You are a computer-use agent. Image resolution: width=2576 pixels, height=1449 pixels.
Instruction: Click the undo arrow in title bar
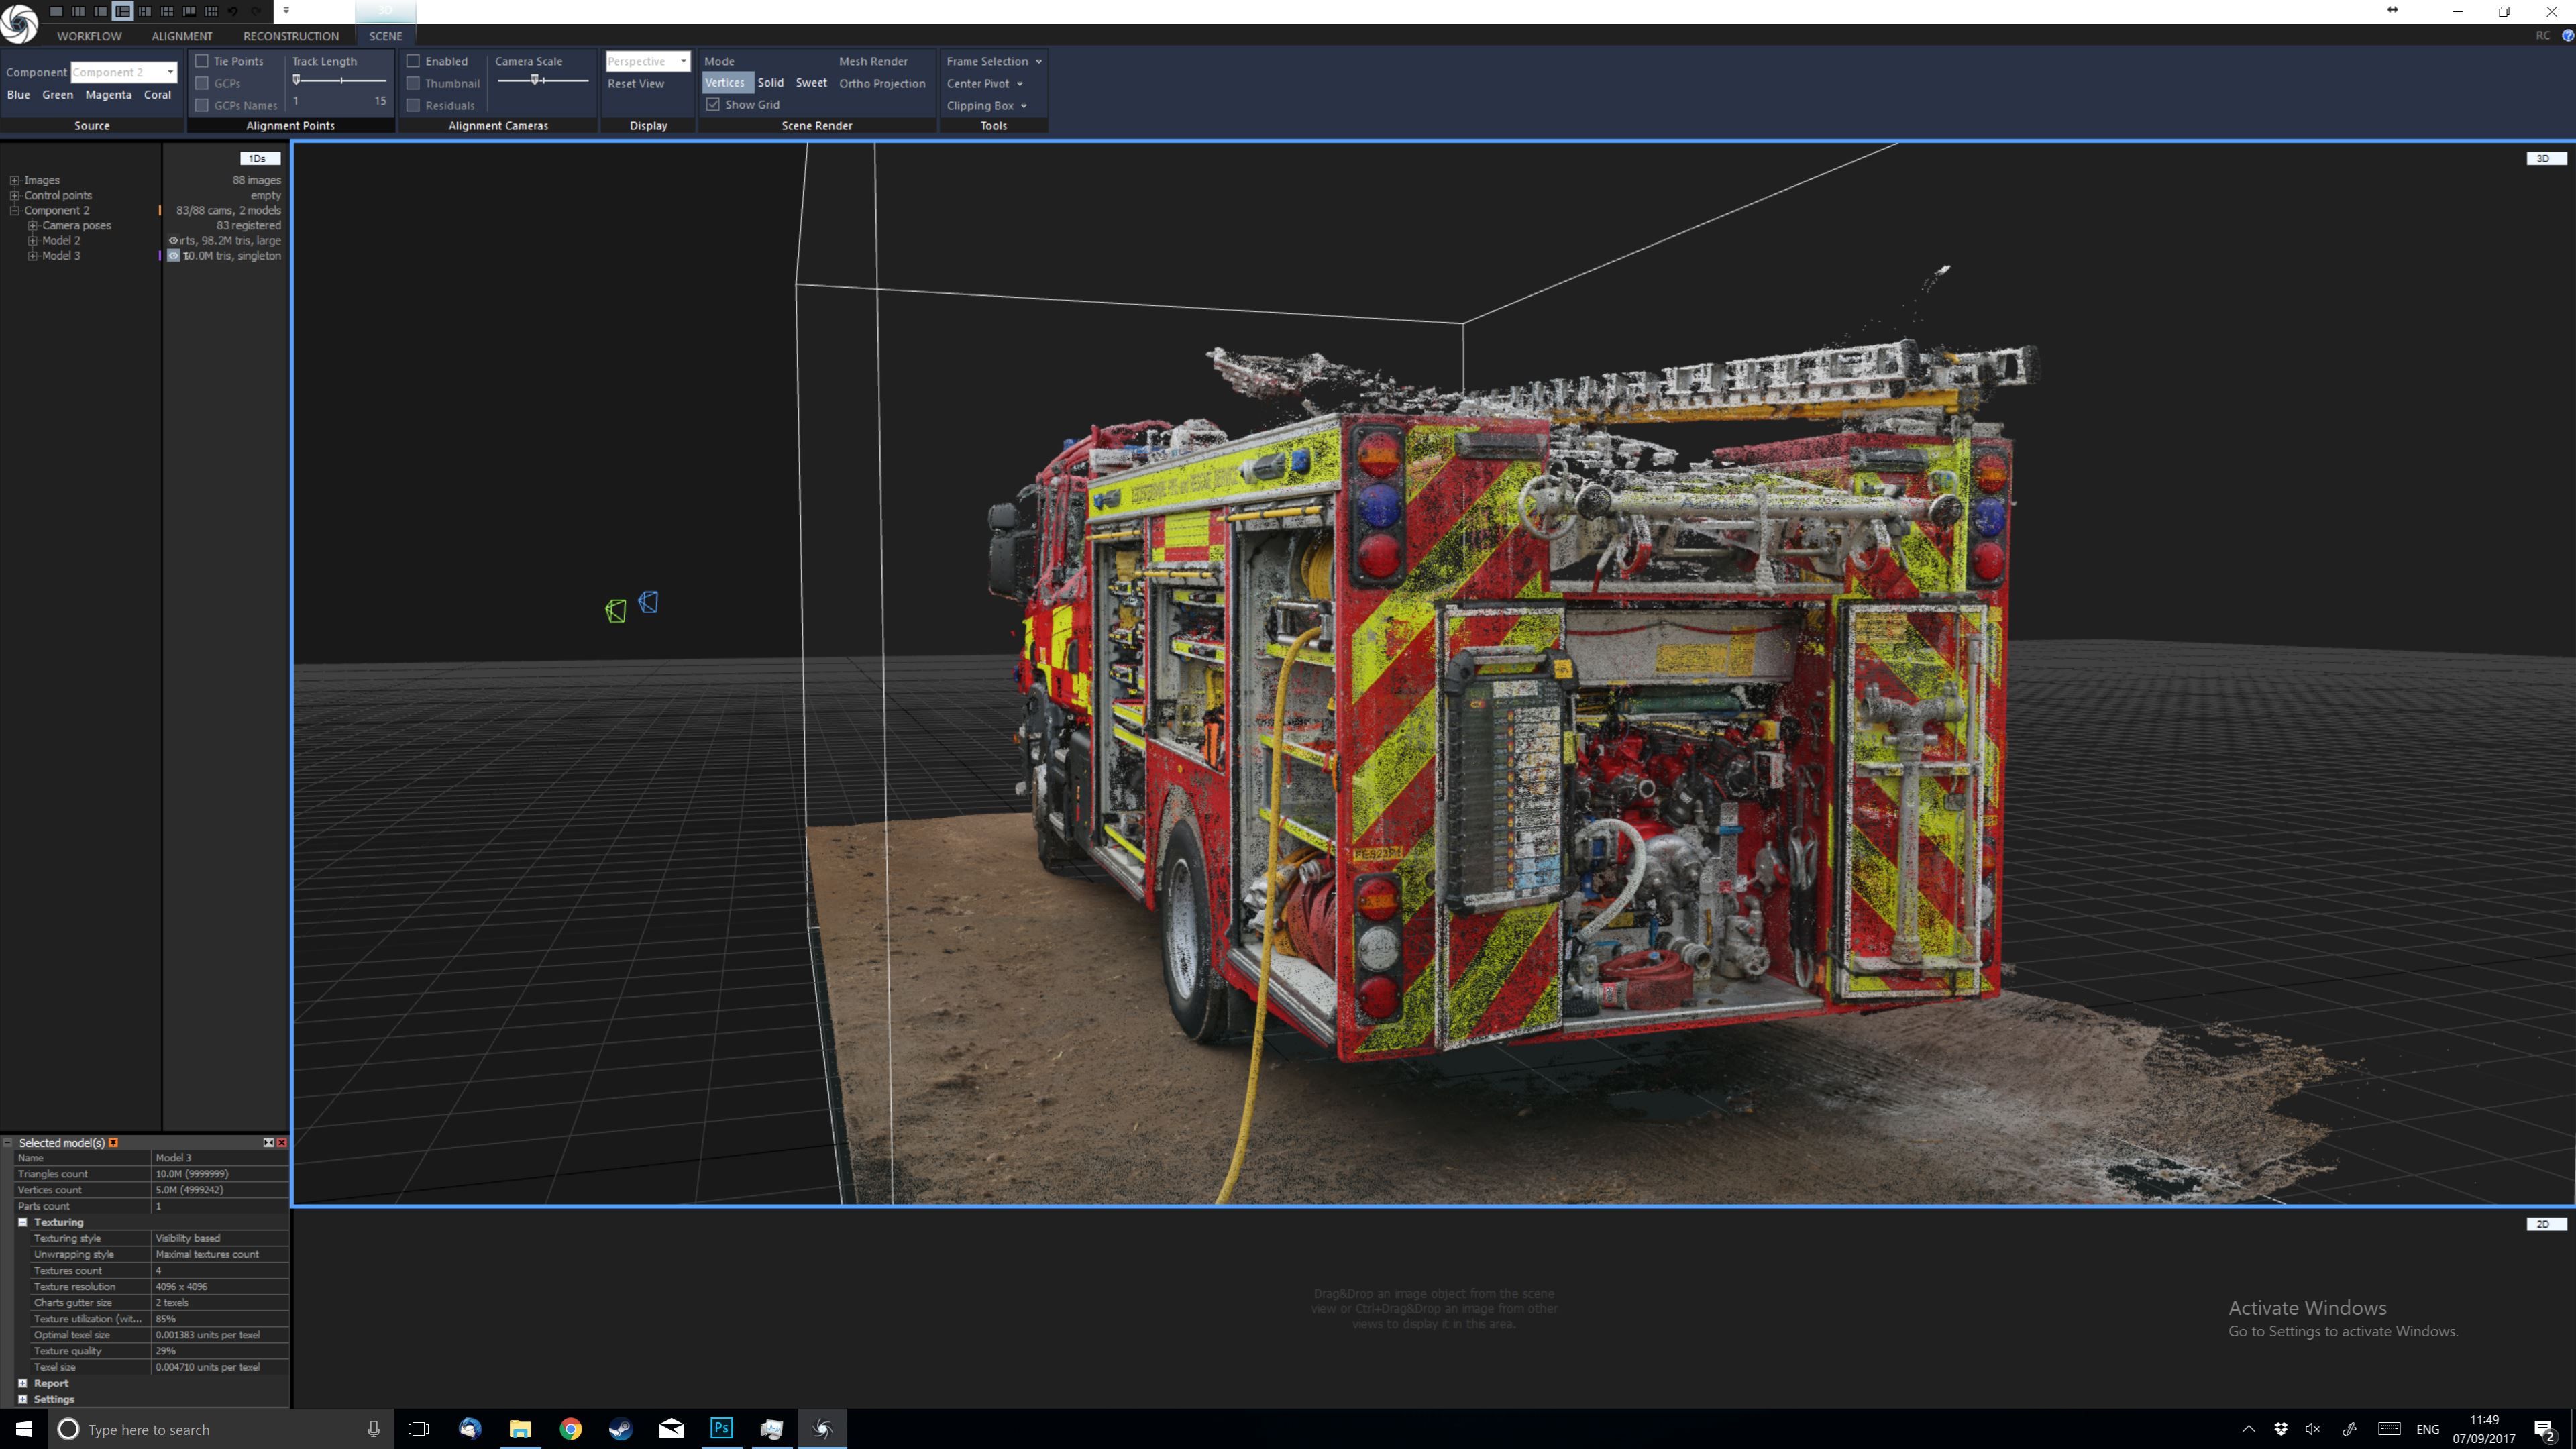(233, 11)
